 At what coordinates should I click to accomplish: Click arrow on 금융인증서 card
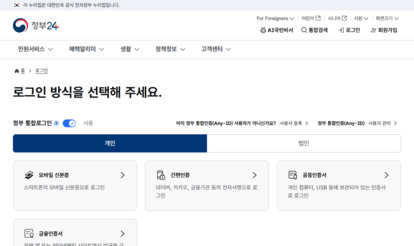click(122, 234)
